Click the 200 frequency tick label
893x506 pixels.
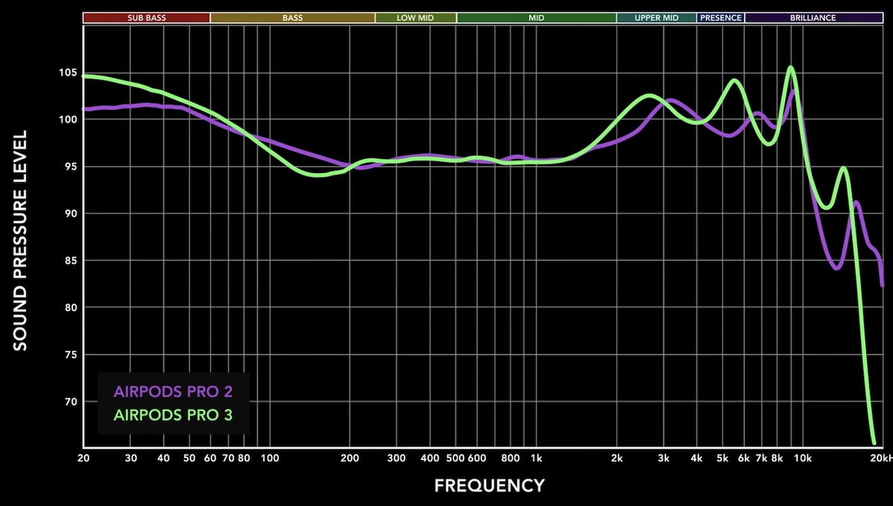(350, 458)
